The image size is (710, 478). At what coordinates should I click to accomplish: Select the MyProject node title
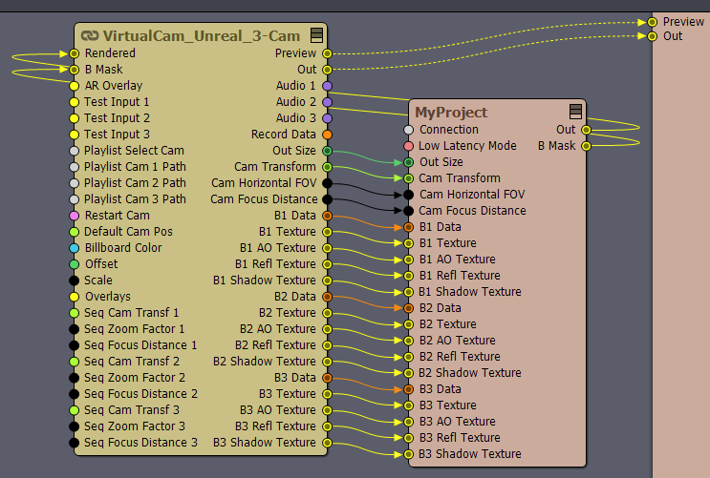pos(451,113)
